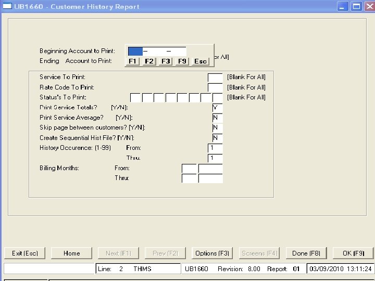375x281 pixels.
Task: Maximize the Customer History Report window
Action: tap(356, 6)
